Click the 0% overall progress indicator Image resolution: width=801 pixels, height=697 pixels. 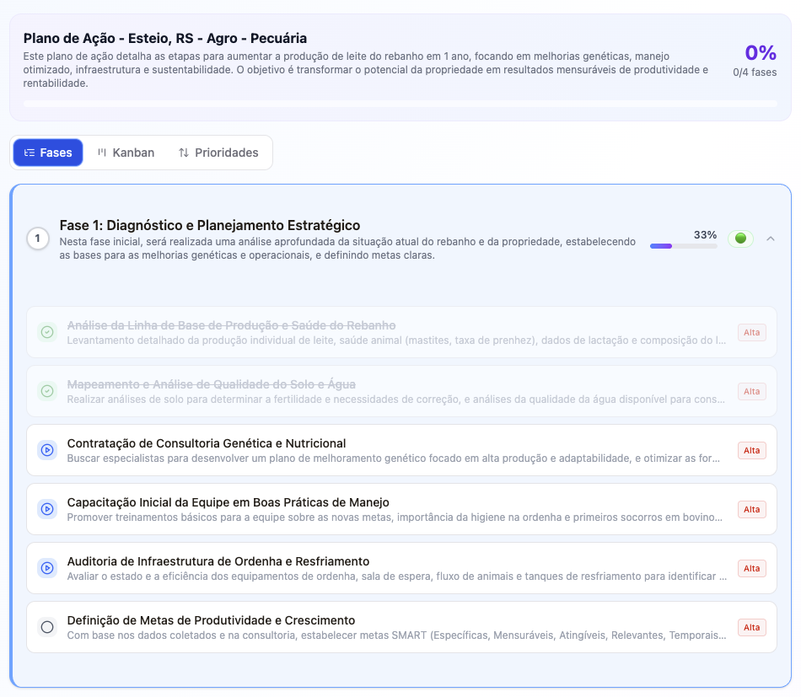761,52
